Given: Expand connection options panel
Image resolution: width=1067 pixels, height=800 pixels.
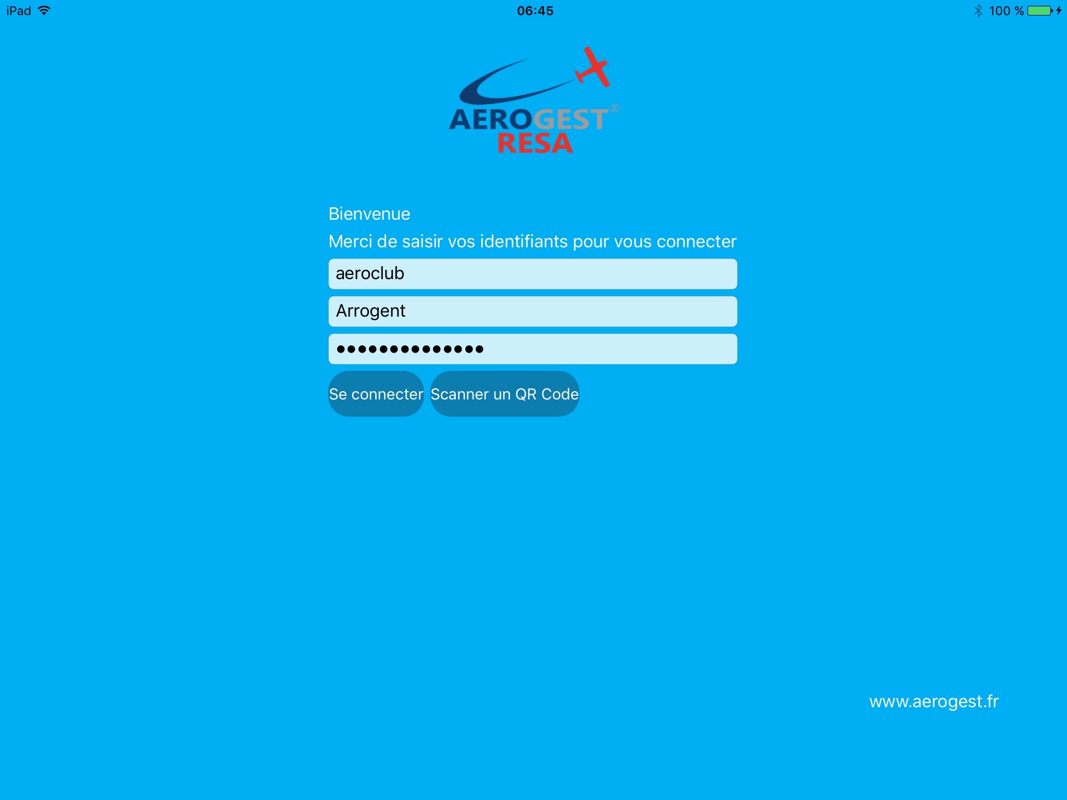Looking at the screenshot, I should [375, 393].
